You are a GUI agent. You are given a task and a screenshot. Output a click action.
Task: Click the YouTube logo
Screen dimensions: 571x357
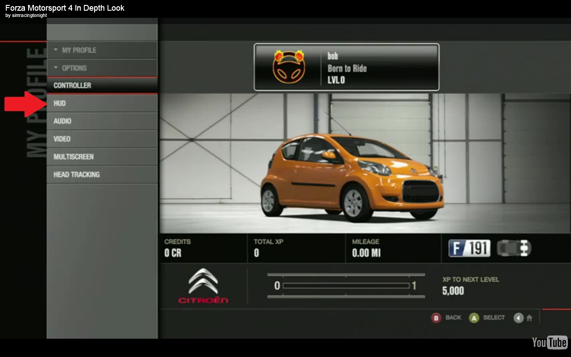tap(550, 342)
